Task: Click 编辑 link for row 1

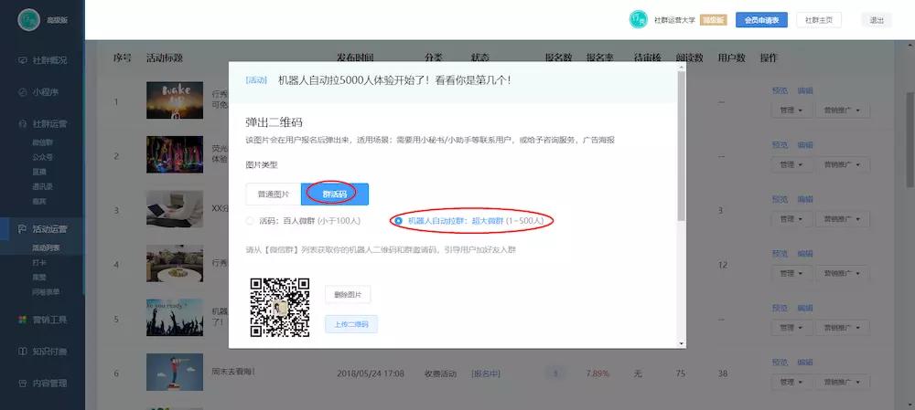Action: (x=805, y=90)
